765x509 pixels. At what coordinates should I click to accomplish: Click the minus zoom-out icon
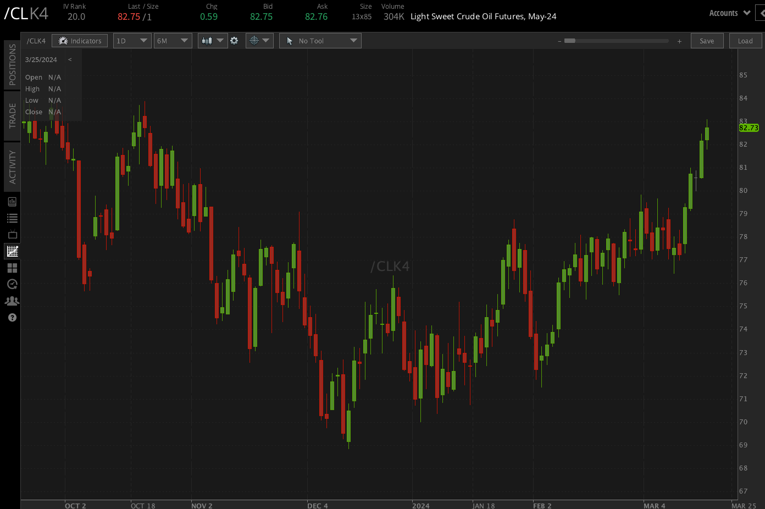(559, 41)
